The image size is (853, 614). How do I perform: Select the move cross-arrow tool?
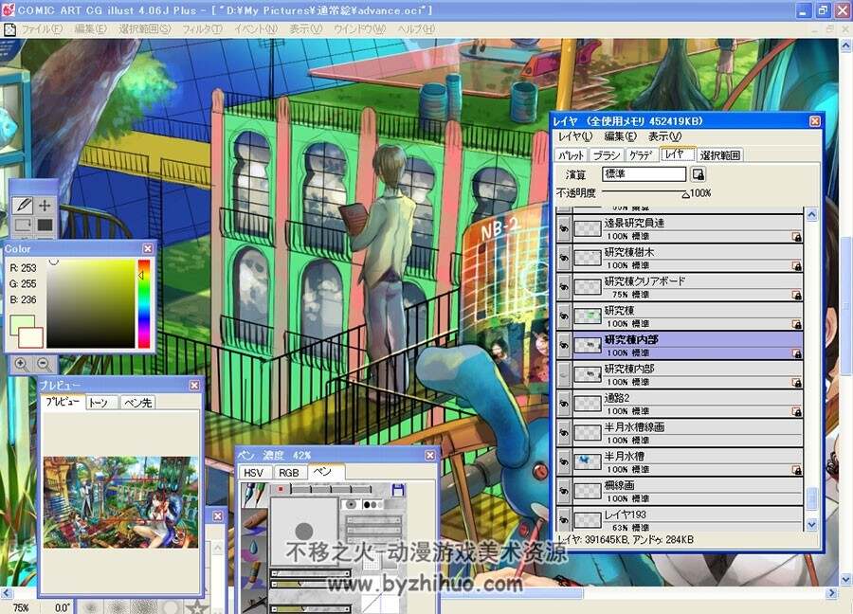(x=45, y=205)
